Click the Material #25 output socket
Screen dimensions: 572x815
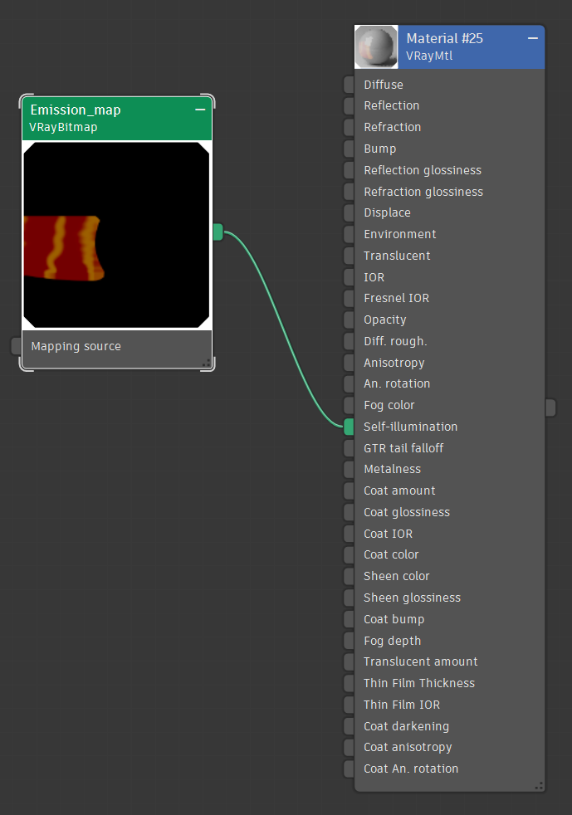550,407
